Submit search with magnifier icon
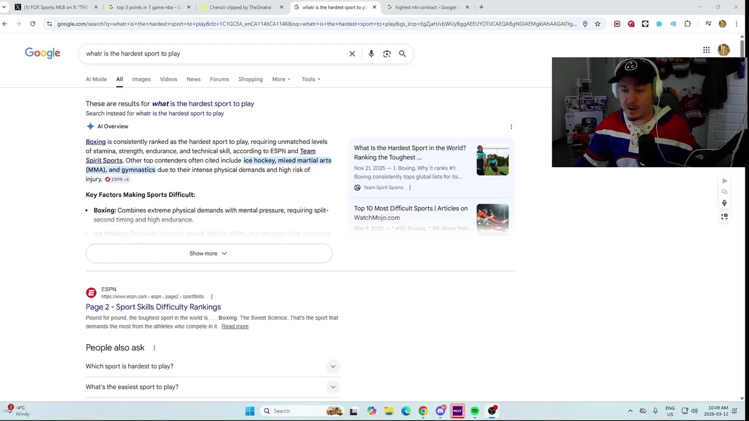The image size is (749, 421). click(403, 54)
